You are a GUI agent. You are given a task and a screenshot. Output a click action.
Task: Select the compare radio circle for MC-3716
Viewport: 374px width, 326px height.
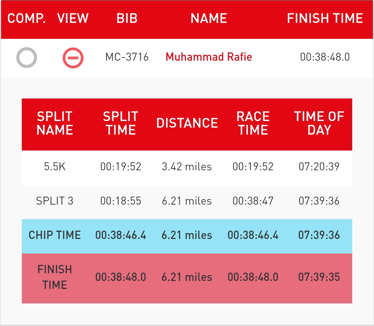(x=26, y=58)
